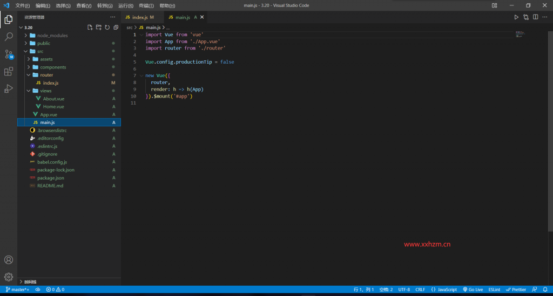Image resolution: width=553 pixels, height=296 pixels.
Task: Open the Extensions view
Action: 9,71
